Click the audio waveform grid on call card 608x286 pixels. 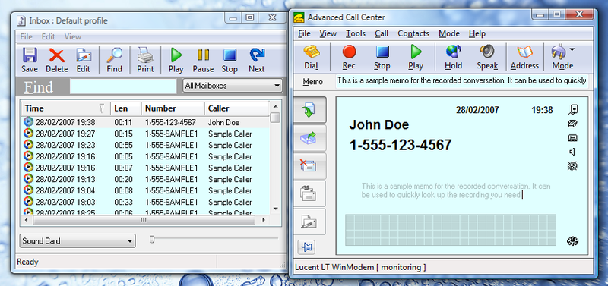451,230
